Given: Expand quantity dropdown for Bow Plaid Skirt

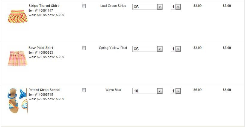Looking at the screenshot, I should tap(176, 49).
